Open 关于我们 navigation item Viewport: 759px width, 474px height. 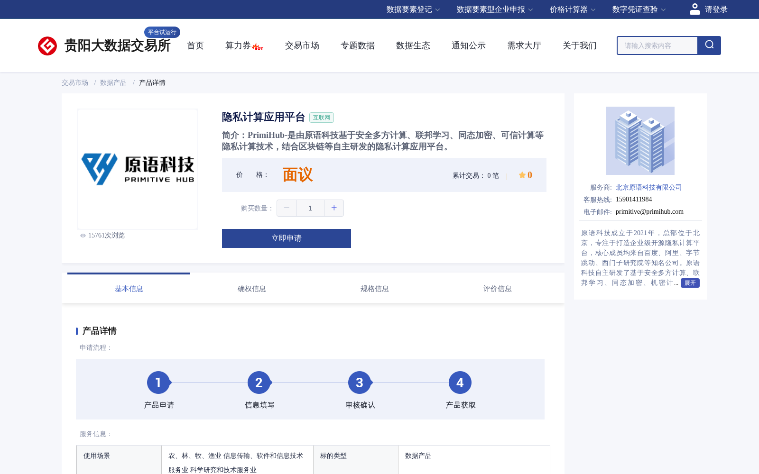pyautogui.click(x=580, y=46)
